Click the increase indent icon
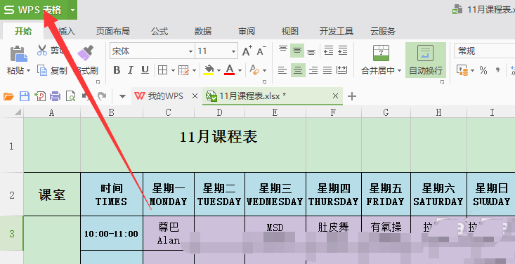Image resolution: width=515 pixels, height=264 pixels. [x=343, y=51]
